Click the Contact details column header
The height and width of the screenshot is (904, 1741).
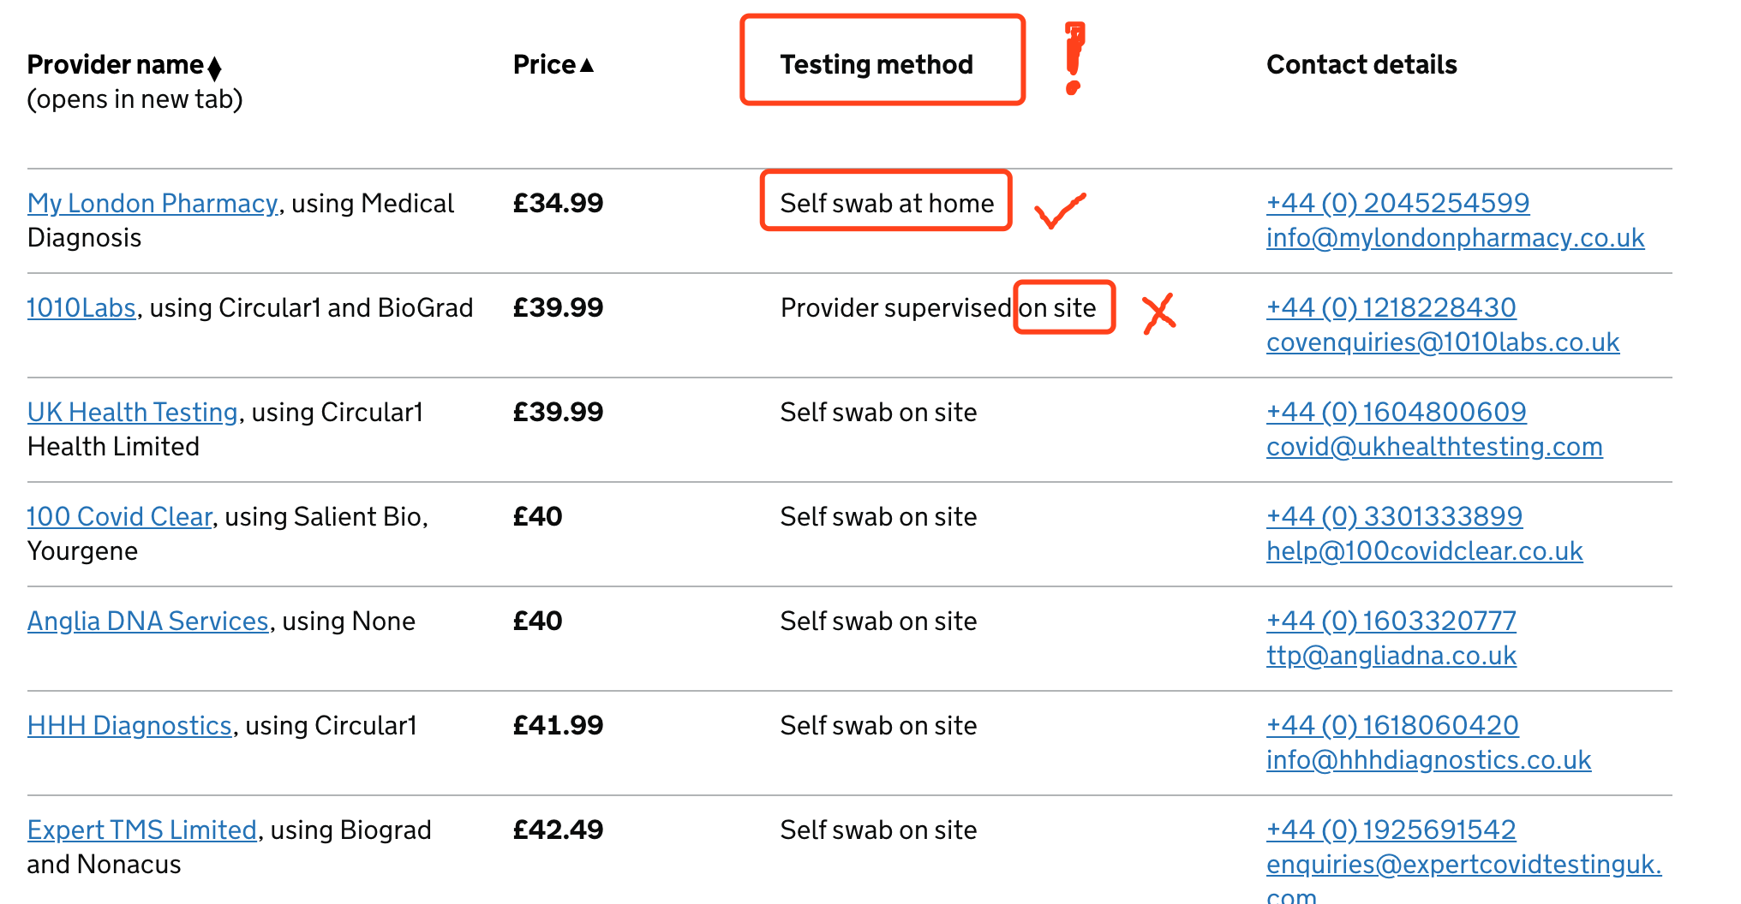(x=1361, y=65)
